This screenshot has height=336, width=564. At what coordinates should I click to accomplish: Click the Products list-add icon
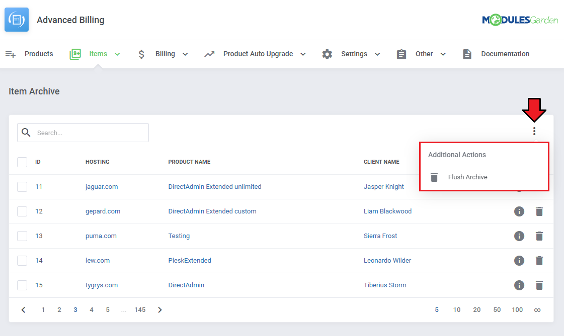click(11, 54)
